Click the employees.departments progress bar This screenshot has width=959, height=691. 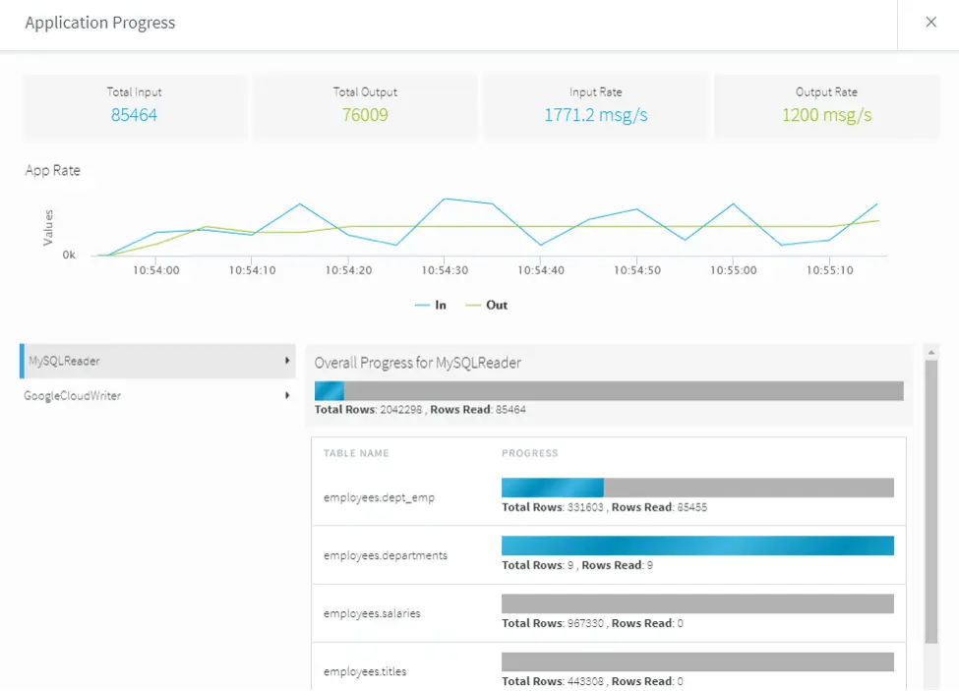click(x=697, y=546)
